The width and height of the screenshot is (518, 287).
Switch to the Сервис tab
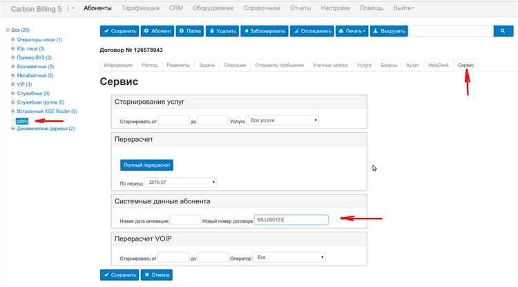(466, 65)
